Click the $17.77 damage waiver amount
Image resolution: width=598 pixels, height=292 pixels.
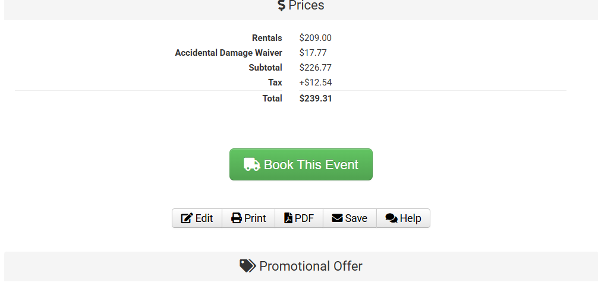click(x=313, y=53)
